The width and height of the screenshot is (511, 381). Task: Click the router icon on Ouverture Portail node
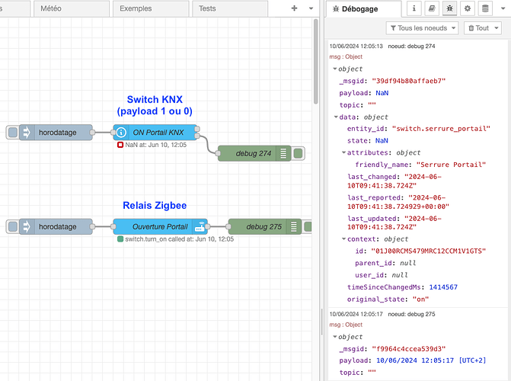pyautogui.click(x=200, y=227)
